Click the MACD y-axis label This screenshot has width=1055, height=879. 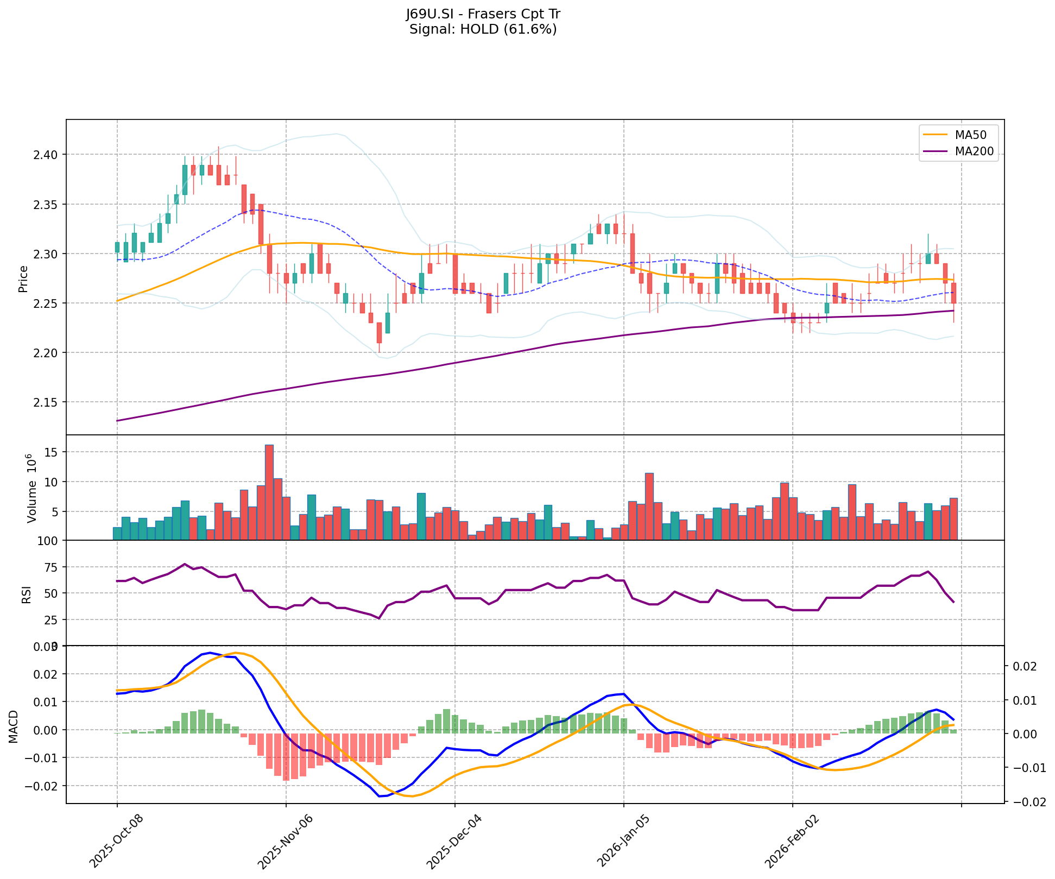[13, 726]
